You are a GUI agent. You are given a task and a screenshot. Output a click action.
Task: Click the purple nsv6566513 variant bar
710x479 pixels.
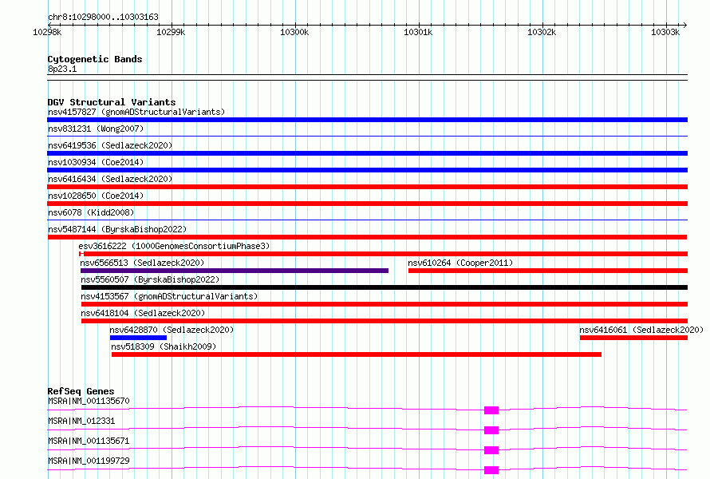coord(235,271)
